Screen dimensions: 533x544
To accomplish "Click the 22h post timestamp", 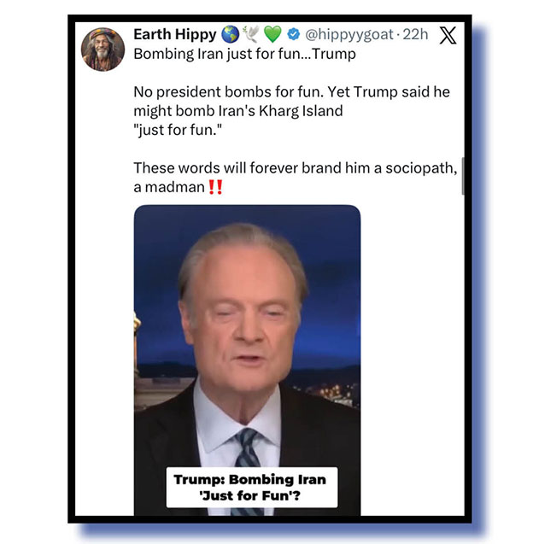I will click(x=415, y=34).
